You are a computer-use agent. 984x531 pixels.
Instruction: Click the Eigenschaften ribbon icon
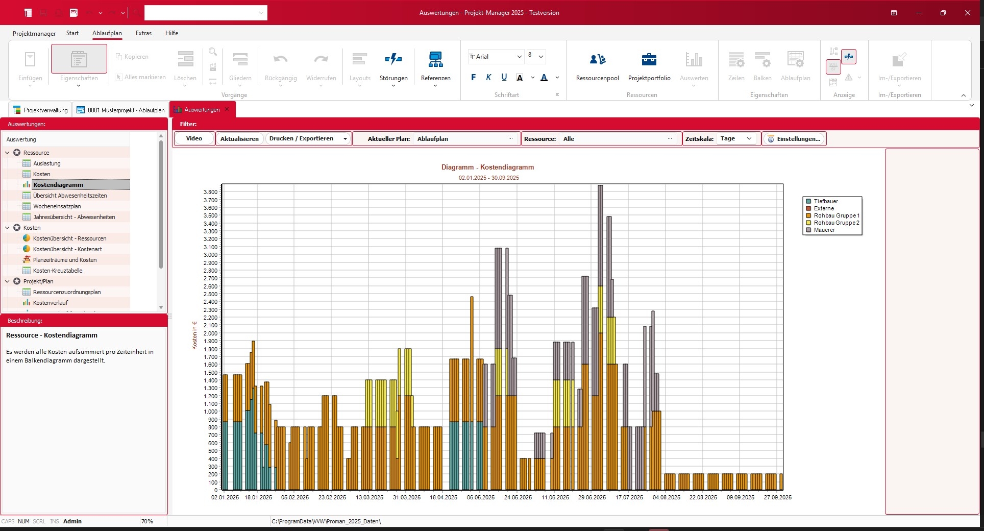[79, 60]
